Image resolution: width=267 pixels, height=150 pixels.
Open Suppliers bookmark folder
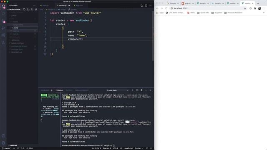pyautogui.click(x=217, y=13)
